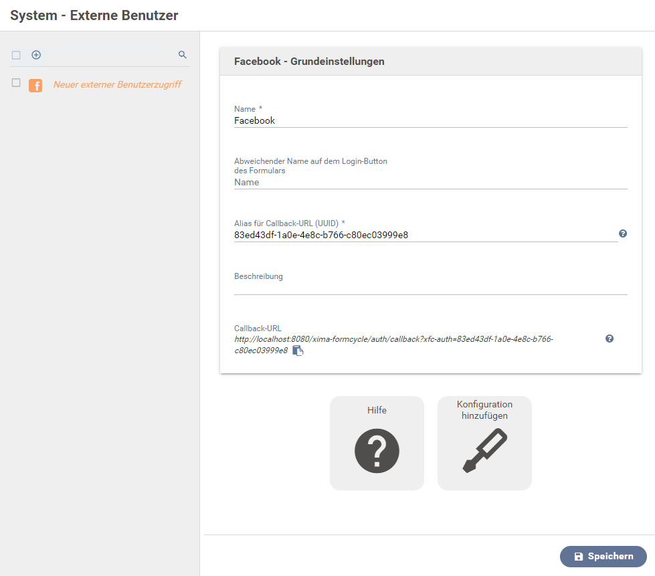655x576 pixels.
Task: Check the box beside Neuer externer Benutzerzugriff
Action: coord(16,83)
